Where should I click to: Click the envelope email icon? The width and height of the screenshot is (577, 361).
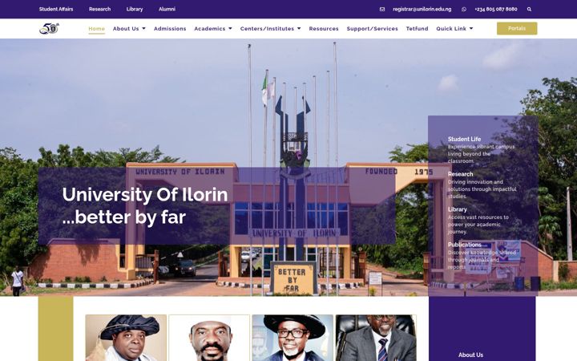[382, 9]
